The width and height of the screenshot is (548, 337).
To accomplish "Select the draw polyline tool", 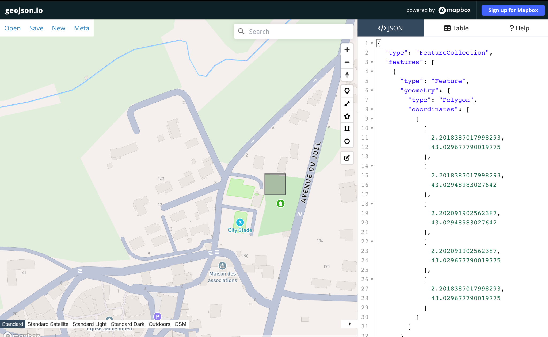I will [347, 104].
